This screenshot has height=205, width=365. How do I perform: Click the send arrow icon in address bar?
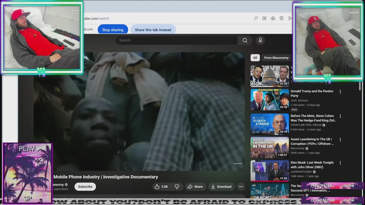click(290, 18)
